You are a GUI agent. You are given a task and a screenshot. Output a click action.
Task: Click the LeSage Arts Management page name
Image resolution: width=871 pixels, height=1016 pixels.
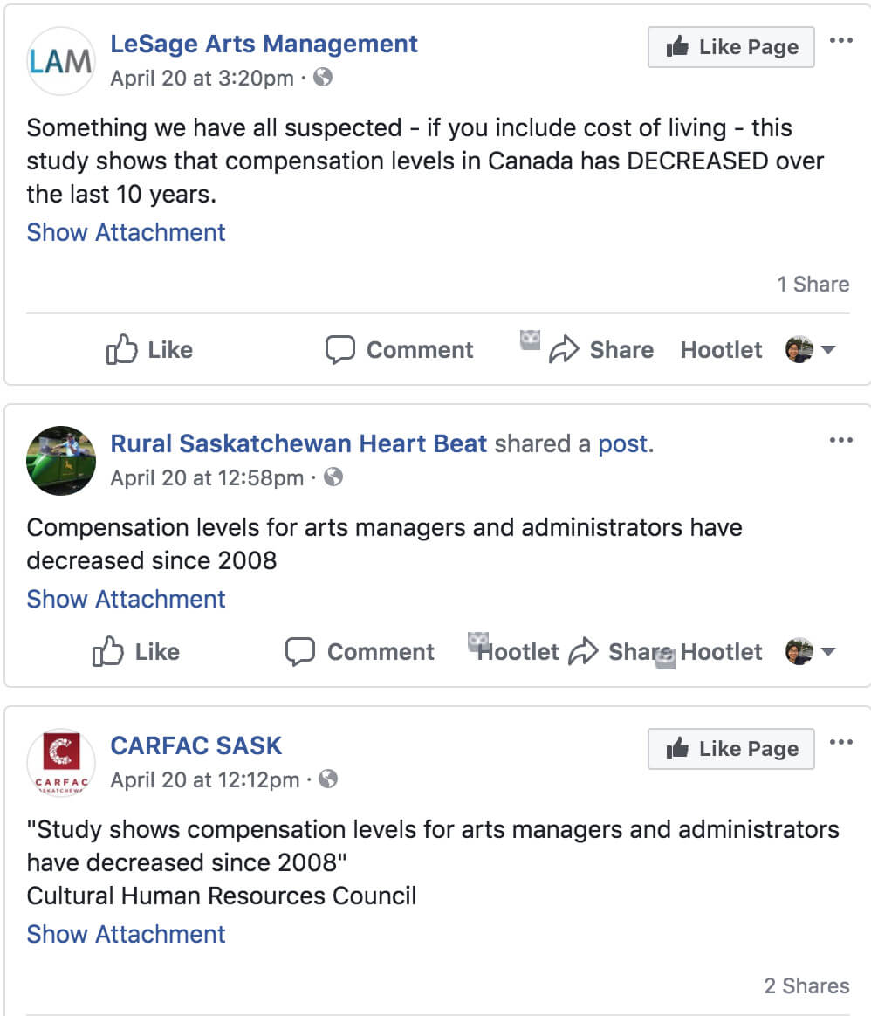(x=264, y=44)
